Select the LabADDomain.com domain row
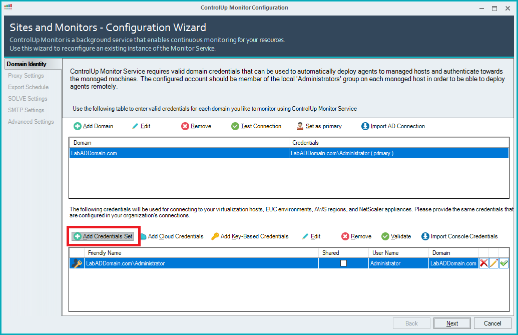This screenshot has height=335, width=518. coord(179,153)
